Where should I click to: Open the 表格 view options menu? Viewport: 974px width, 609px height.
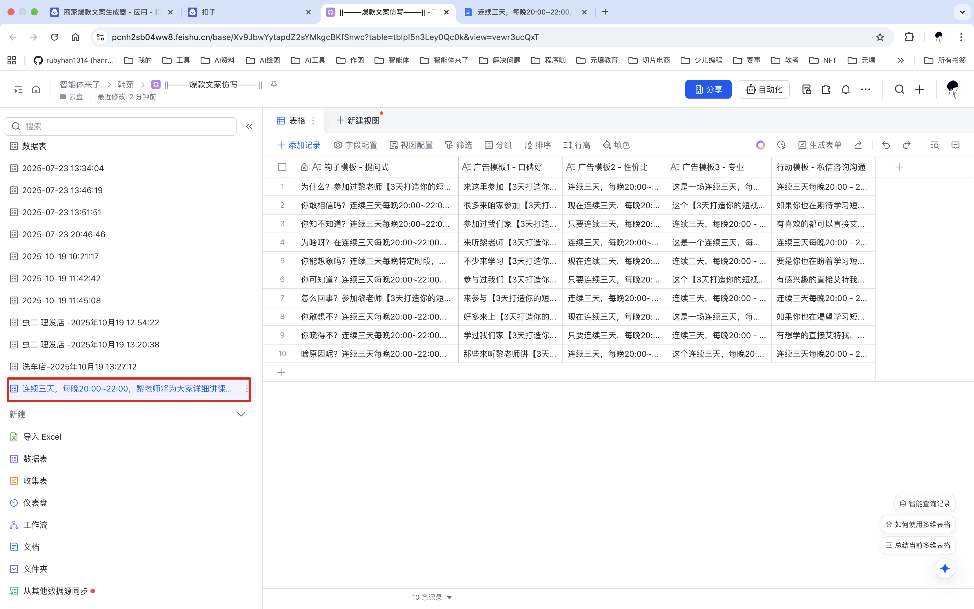click(x=313, y=120)
